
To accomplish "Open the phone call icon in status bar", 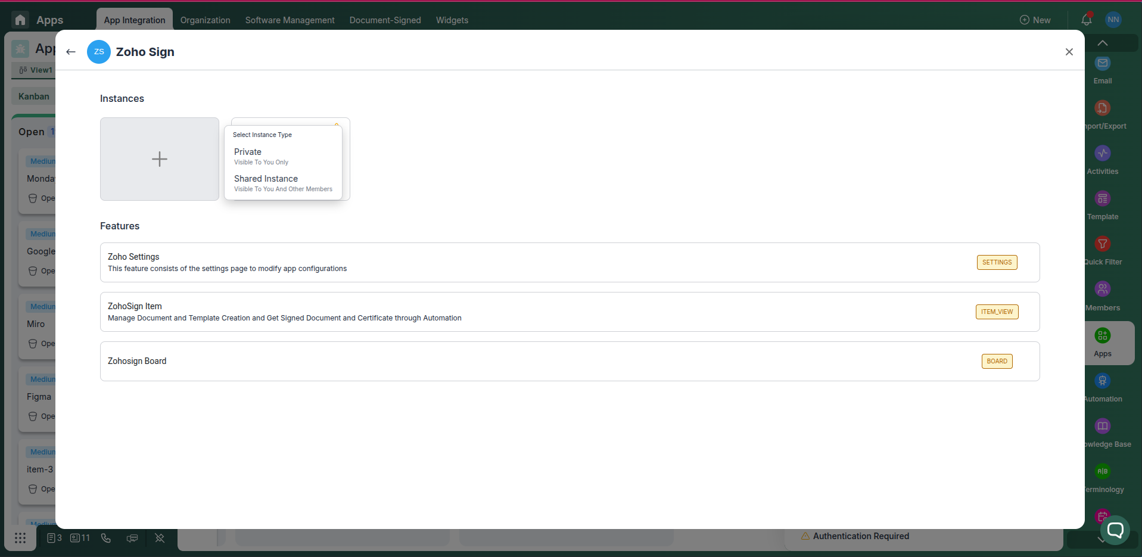I will click(106, 538).
